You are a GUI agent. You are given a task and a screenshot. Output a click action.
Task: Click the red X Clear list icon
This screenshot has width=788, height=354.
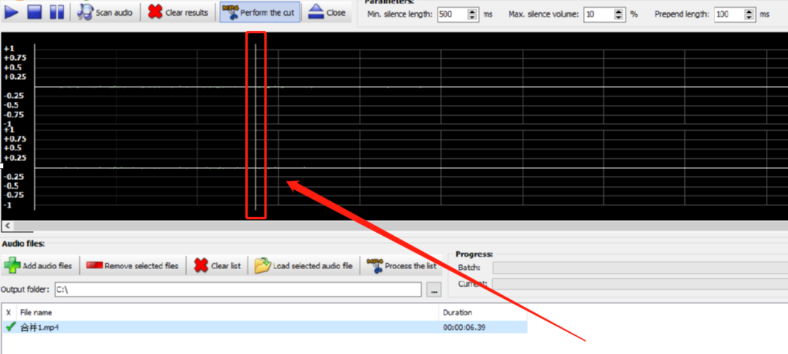point(201,265)
